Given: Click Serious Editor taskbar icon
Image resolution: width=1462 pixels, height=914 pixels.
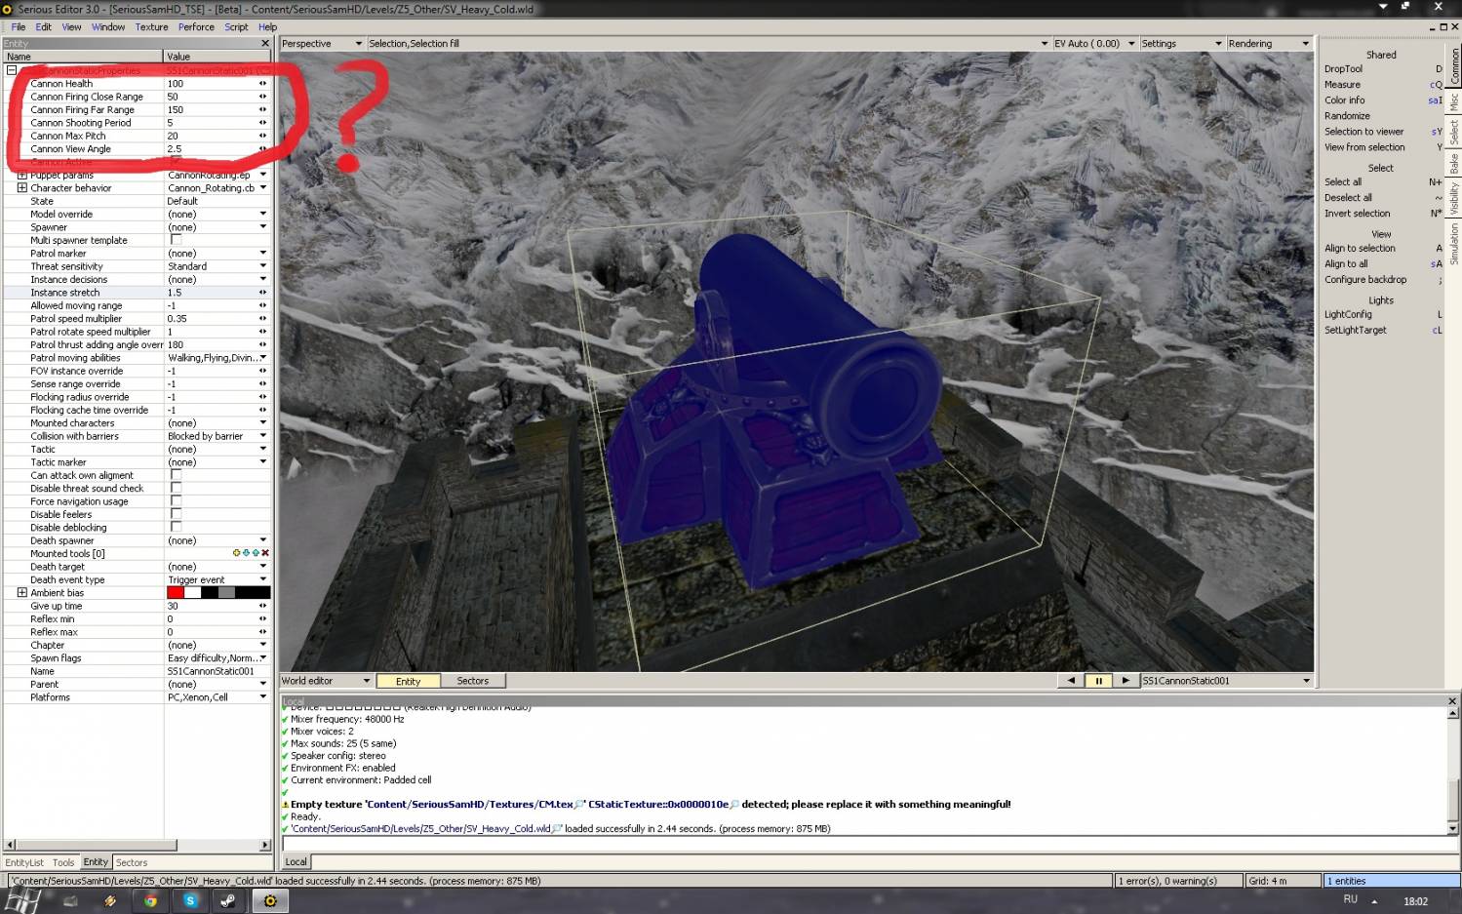Looking at the screenshot, I should [270, 900].
